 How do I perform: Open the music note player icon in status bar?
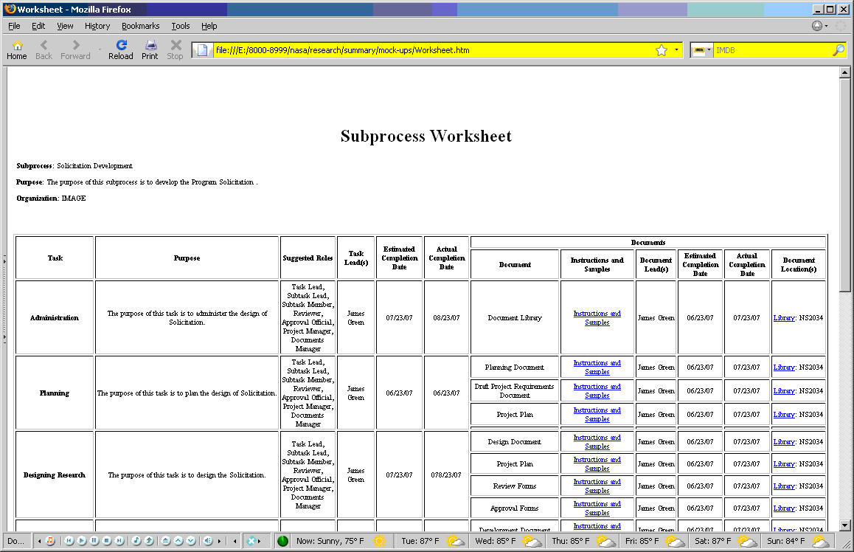(50, 540)
